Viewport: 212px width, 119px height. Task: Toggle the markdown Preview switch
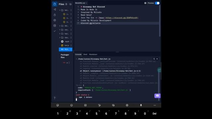(x=157, y=3)
